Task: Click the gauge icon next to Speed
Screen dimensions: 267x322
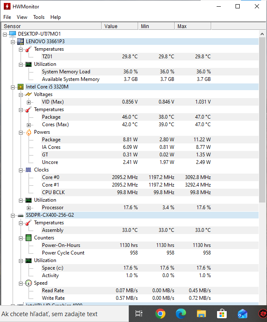Action: pyautogui.click(x=29, y=283)
